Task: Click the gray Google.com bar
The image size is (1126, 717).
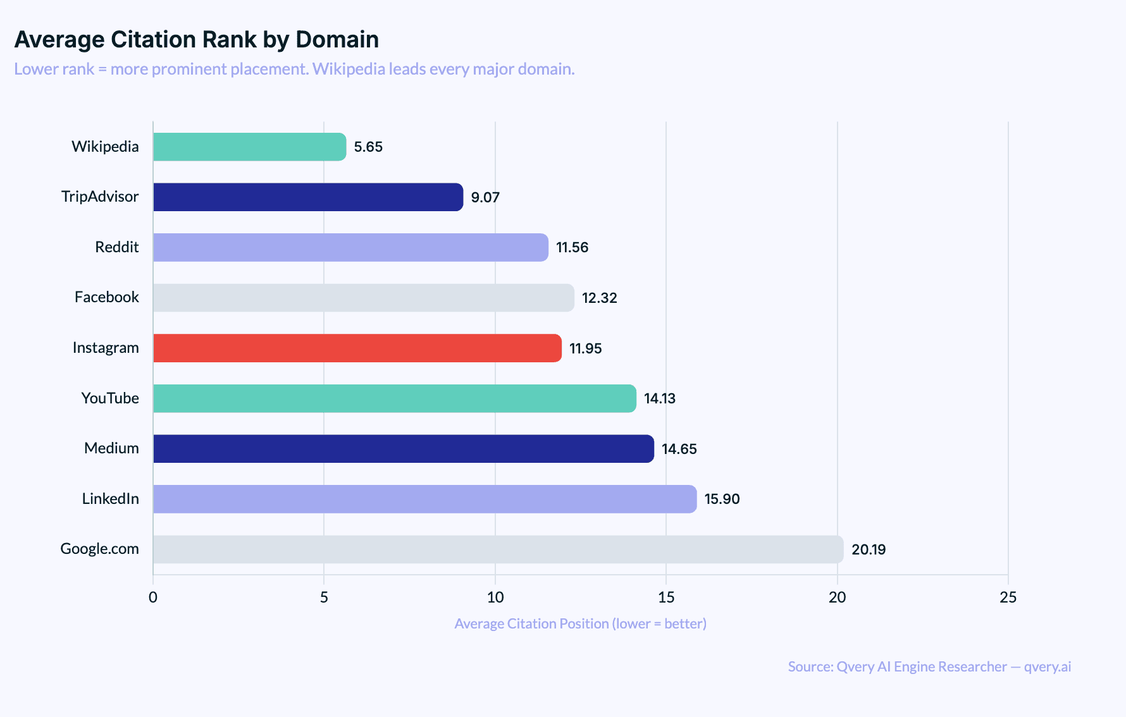Action: [498, 549]
